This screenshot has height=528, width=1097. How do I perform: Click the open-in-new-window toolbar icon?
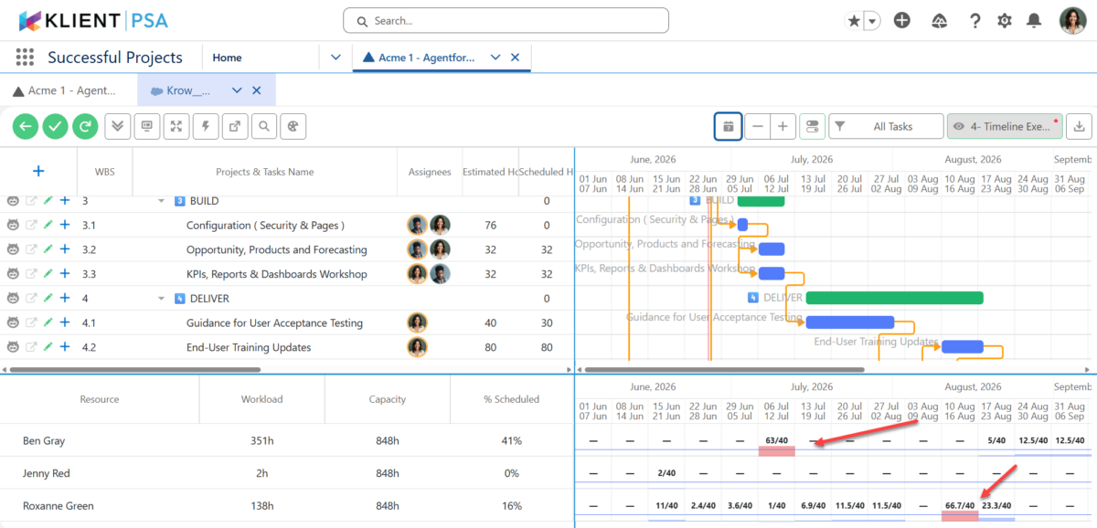[235, 126]
